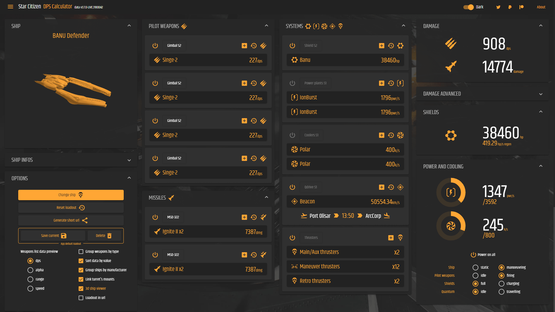Screen dimensions: 555x312
Task: Click the shield icon in Shield S2 header
Action: (400, 46)
